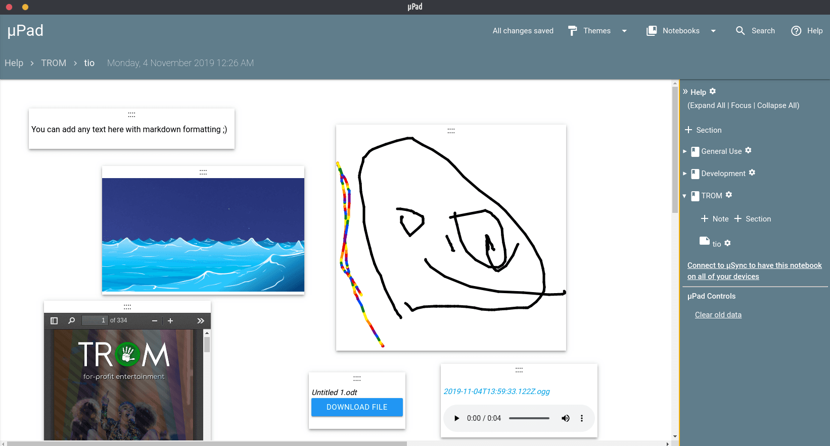Screen dimensions: 830x446
Task: Open audio player three-dot options
Action: pos(582,418)
